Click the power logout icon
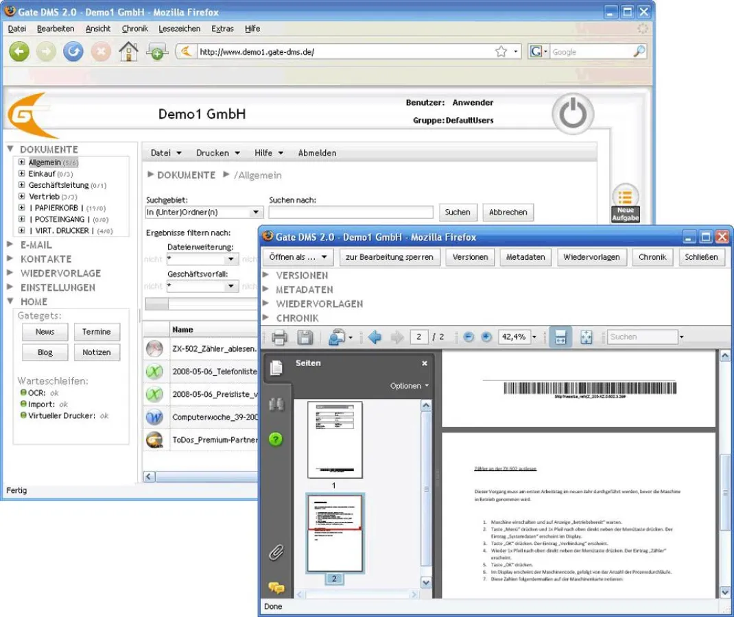This screenshot has width=734, height=617. click(x=573, y=114)
